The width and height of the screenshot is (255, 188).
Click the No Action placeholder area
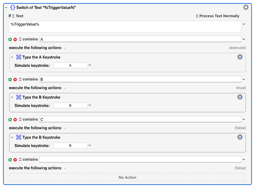click(x=127, y=177)
